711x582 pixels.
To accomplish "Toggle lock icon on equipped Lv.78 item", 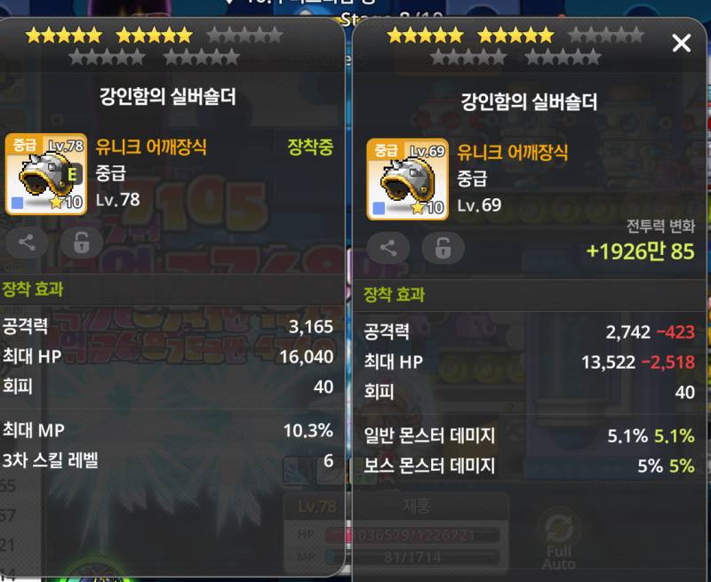I will 82,243.
